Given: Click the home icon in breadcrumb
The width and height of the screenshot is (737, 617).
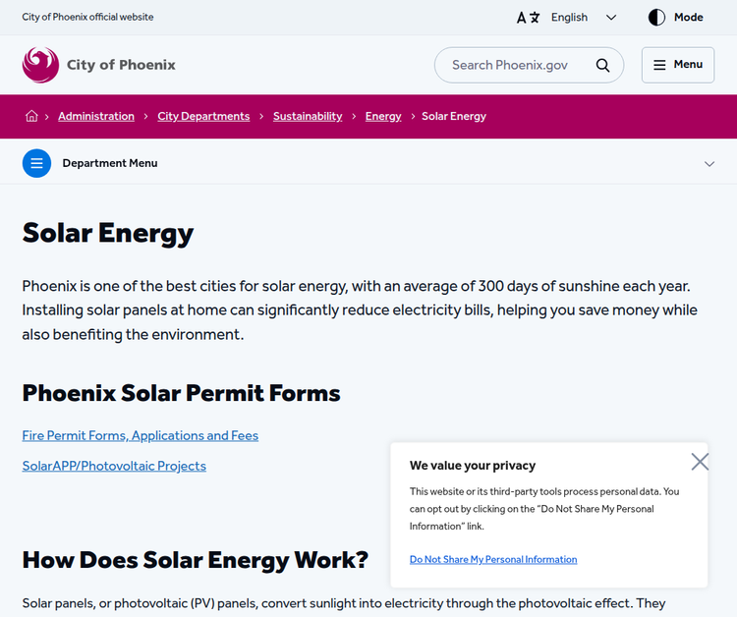Looking at the screenshot, I should point(31,116).
